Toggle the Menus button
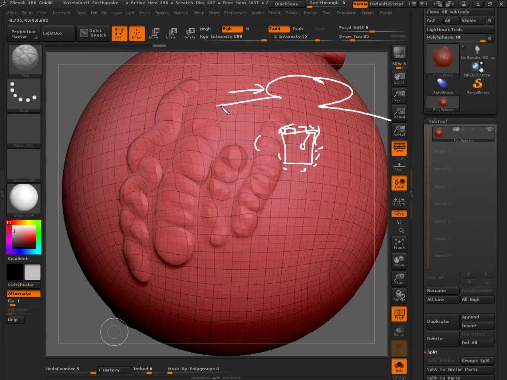This screenshot has height=380, width=507. [360, 4]
